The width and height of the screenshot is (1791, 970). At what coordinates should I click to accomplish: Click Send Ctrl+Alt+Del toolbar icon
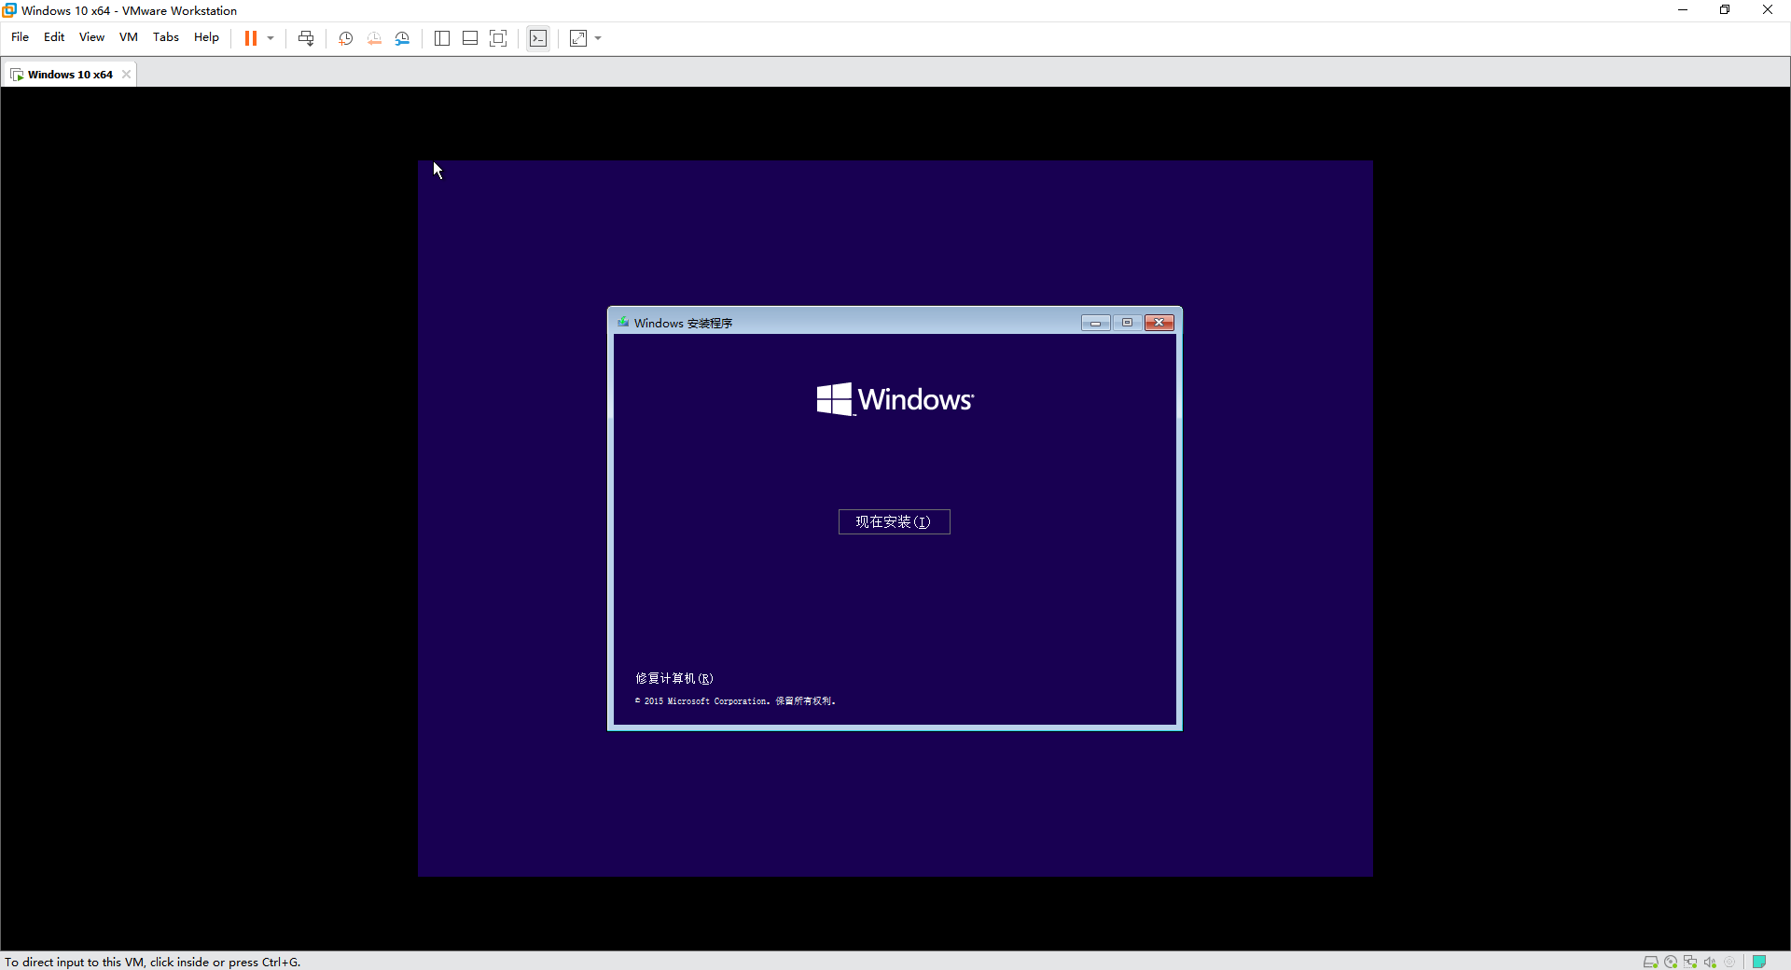pyautogui.click(x=306, y=38)
